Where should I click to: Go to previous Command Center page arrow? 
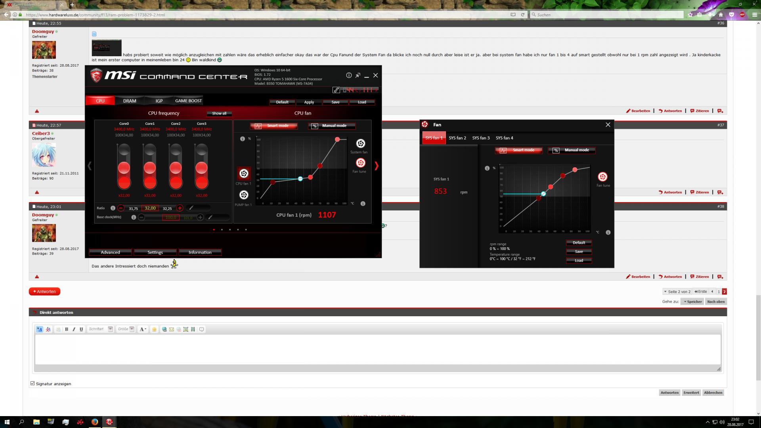90,166
